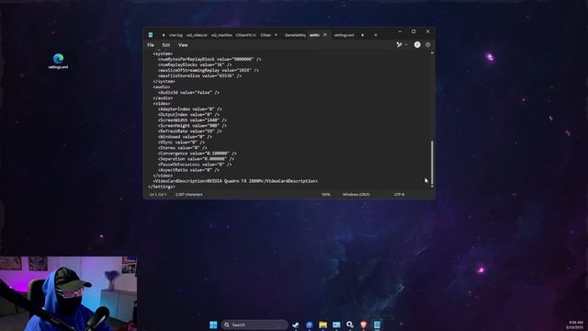The width and height of the screenshot is (588, 331).
Task: Open the Brave browser taskbar icon
Action: (x=364, y=325)
